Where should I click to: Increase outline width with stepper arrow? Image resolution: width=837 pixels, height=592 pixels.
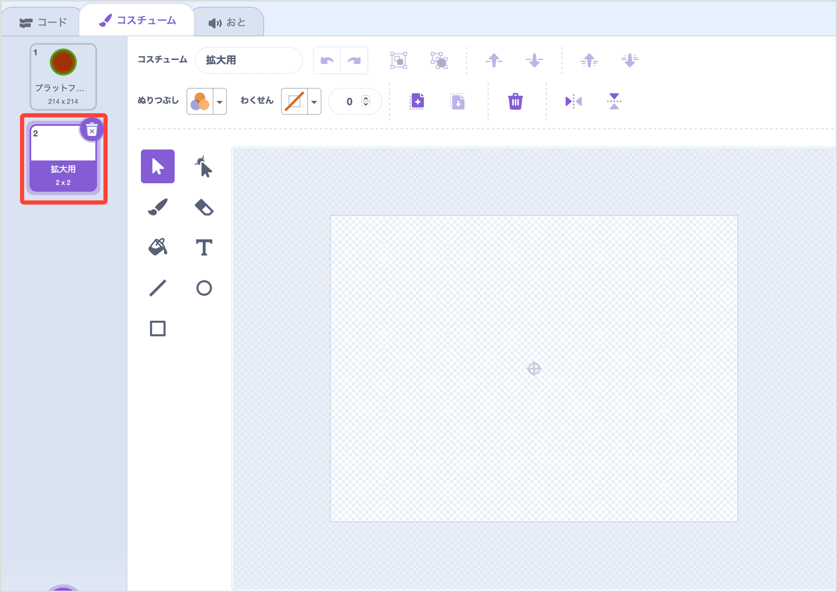[x=366, y=98]
